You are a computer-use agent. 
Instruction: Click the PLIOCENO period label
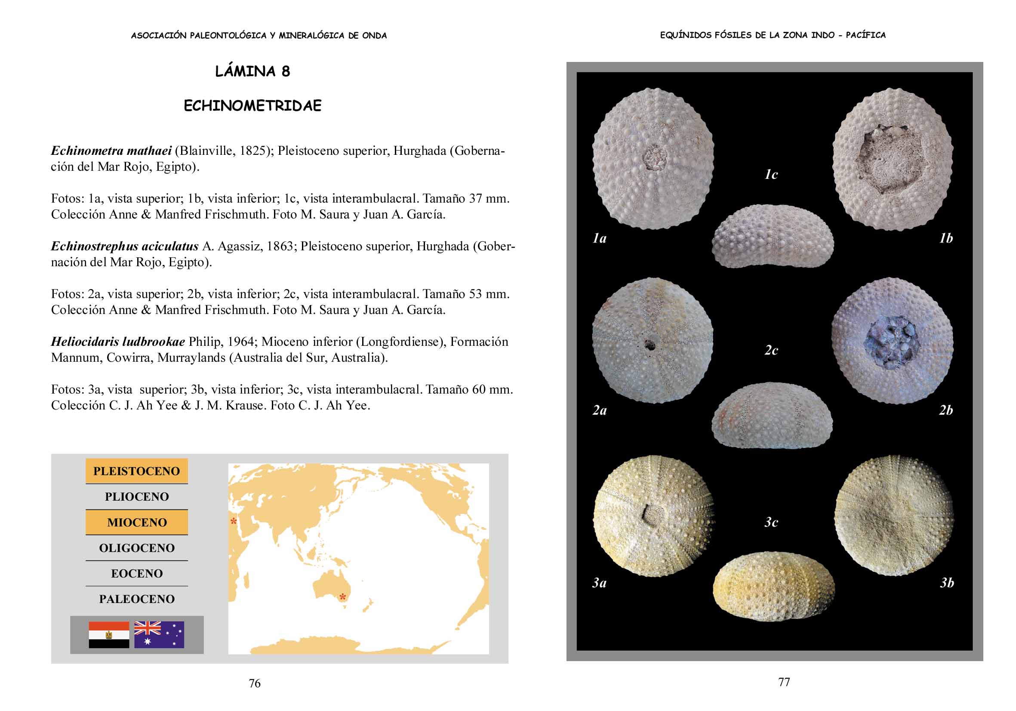[136, 496]
